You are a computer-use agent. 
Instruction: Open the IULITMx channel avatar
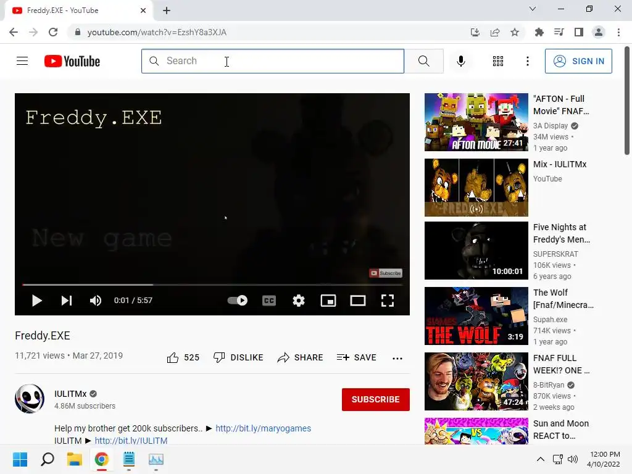click(x=30, y=399)
